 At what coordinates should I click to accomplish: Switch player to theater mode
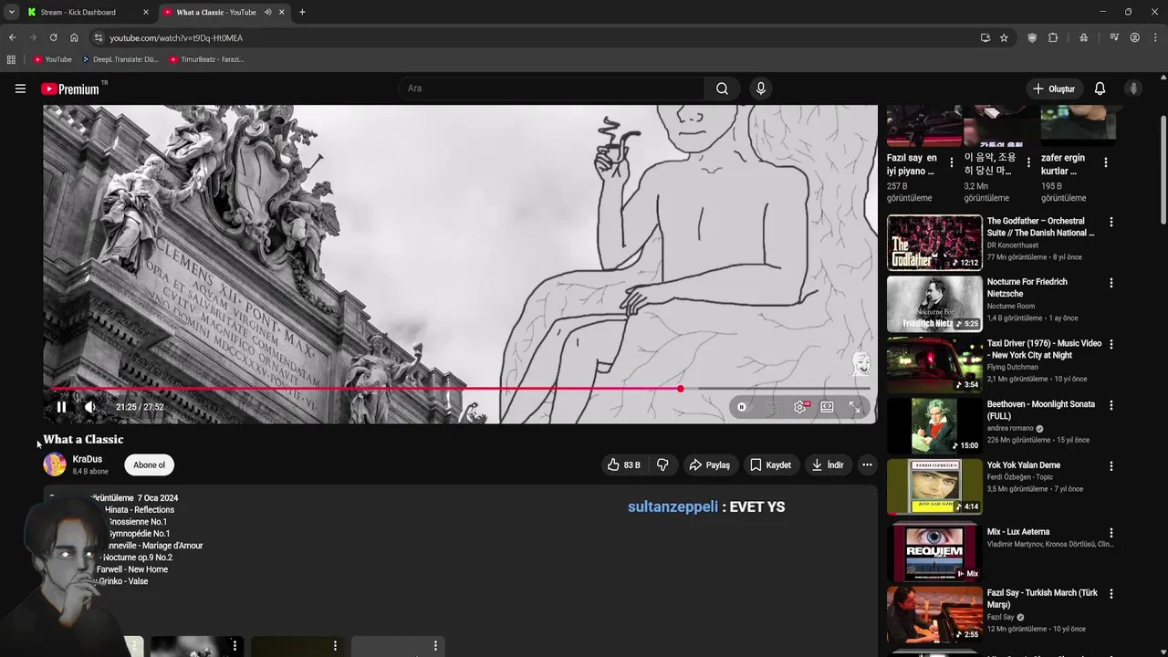coord(827,407)
